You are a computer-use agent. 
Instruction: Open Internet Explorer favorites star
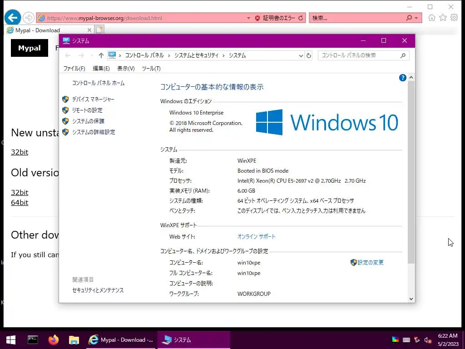click(443, 18)
